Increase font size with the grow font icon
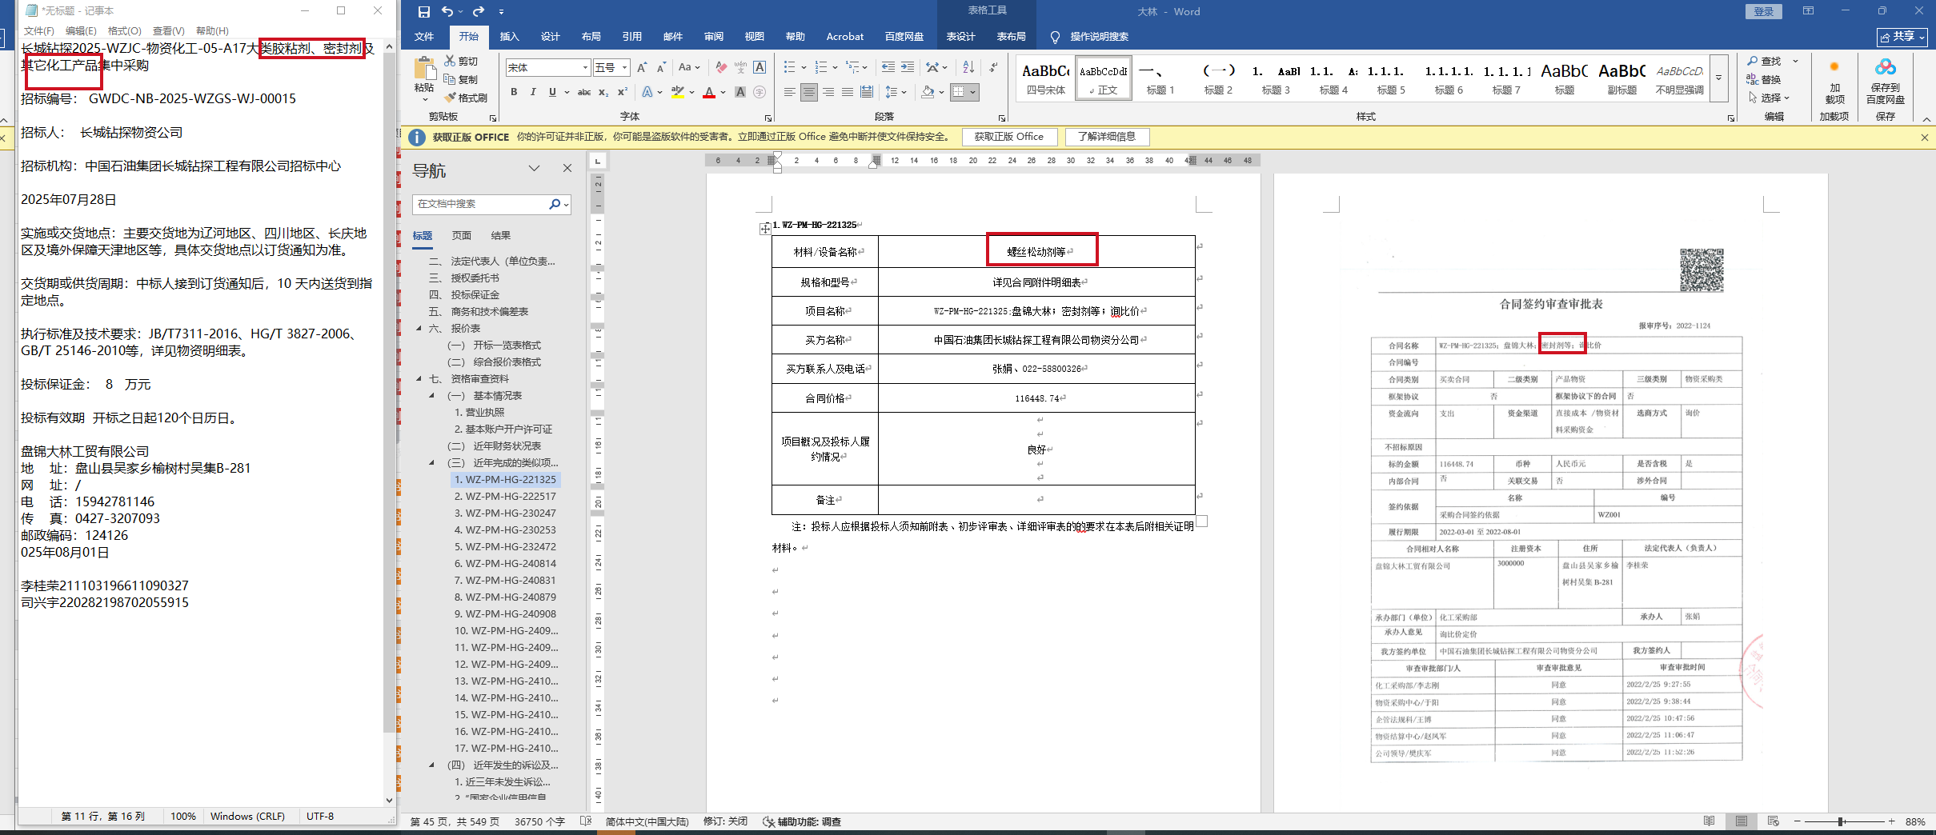Screen dimensions: 1936x835 click(x=642, y=68)
